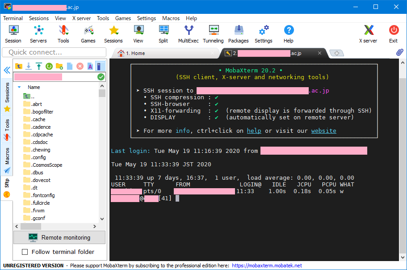Open the mobaxterm.mobatek.net link
The image size is (407, 270).
pyautogui.click(x=267, y=266)
